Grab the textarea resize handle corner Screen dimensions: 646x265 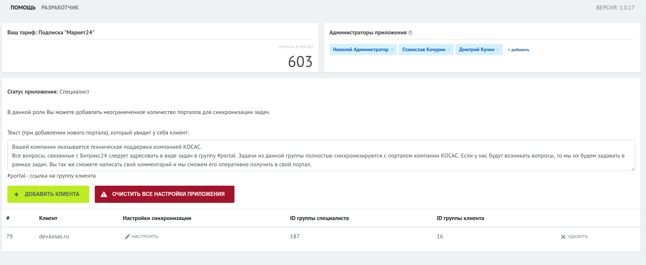point(632,169)
